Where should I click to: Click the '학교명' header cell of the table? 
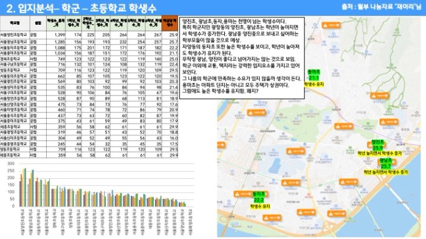click(x=15, y=23)
